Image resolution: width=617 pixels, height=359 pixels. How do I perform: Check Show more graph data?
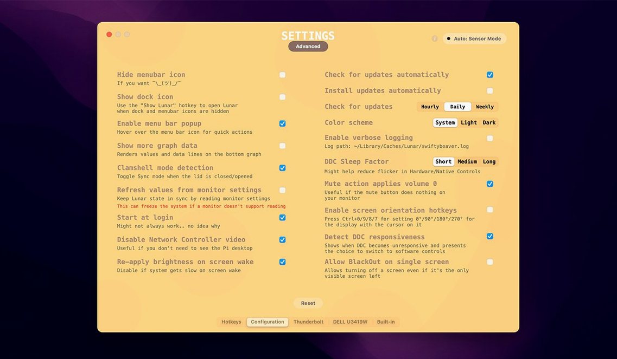point(283,146)
